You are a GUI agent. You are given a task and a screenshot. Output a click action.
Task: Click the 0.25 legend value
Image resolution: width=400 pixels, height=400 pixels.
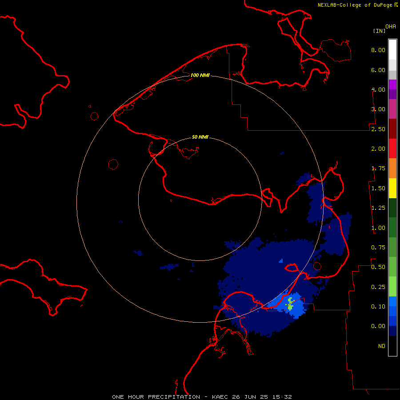tap(378, 287)
